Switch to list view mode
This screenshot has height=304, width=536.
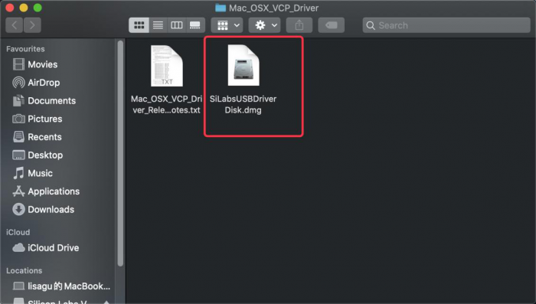158,25
